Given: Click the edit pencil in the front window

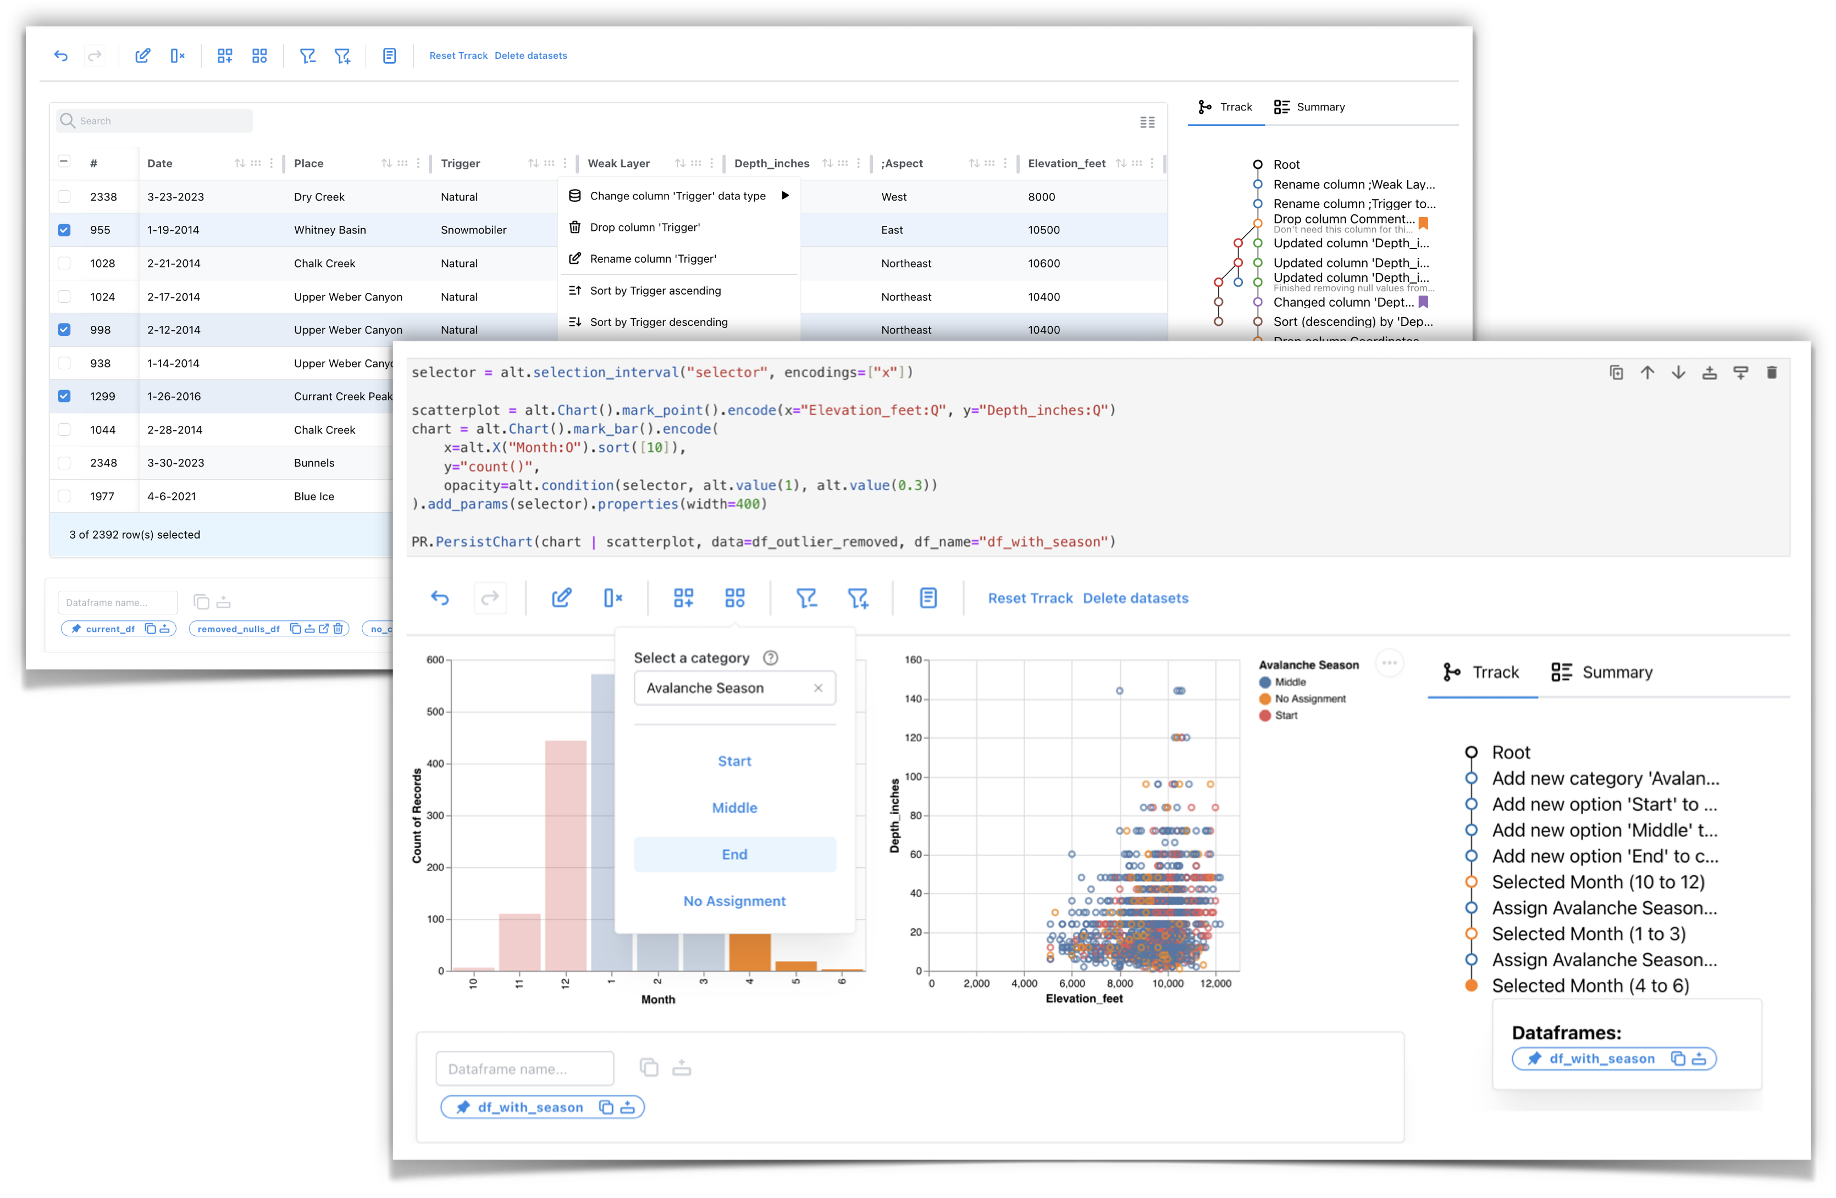Looking at the screenshot, I should (x=562, y=598).
